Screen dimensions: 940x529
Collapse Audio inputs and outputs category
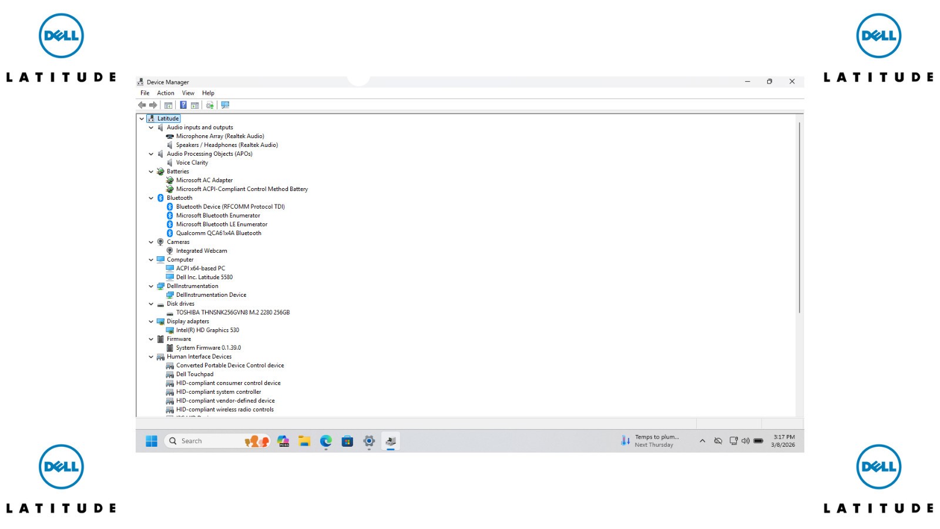[151, 128]
